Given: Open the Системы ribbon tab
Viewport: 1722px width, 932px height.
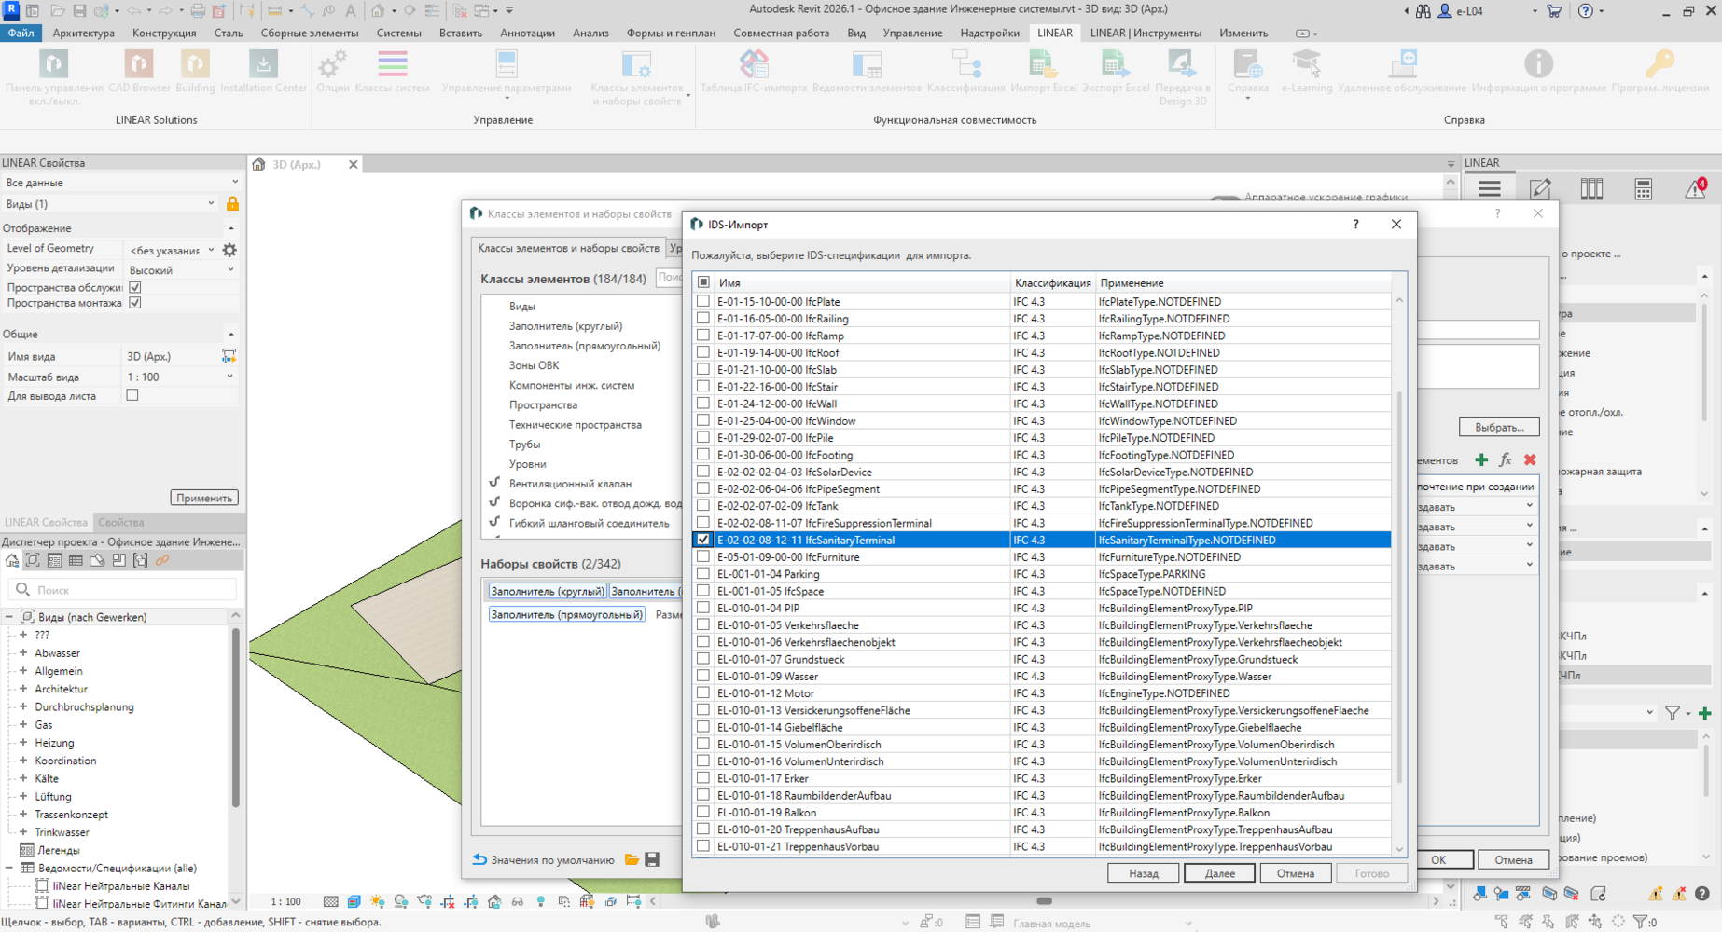Looking at the screenshot, I should coord(398,33).
